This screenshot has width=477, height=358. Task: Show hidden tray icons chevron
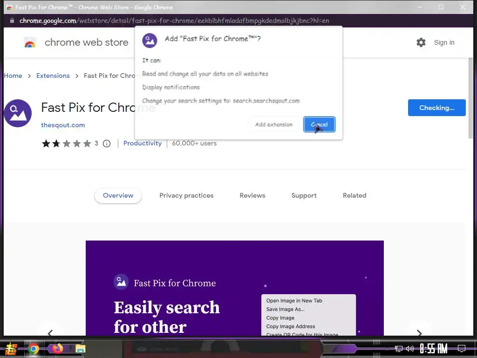(387, 349)
